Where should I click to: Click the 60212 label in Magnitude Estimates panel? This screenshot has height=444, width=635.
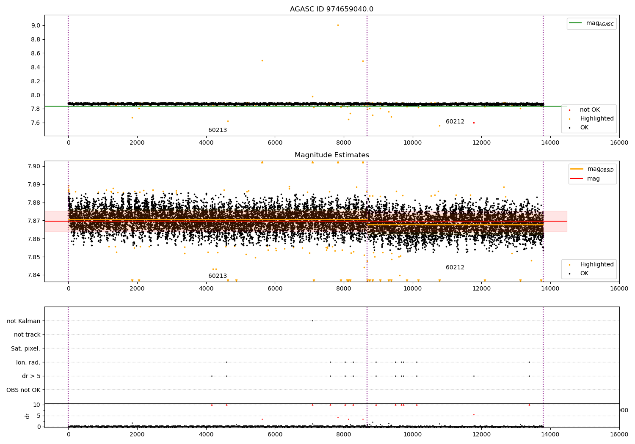coord(455,268)
